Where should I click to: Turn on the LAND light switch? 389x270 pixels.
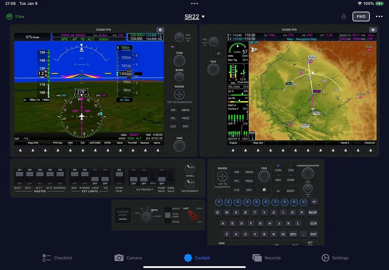[95, 177]
